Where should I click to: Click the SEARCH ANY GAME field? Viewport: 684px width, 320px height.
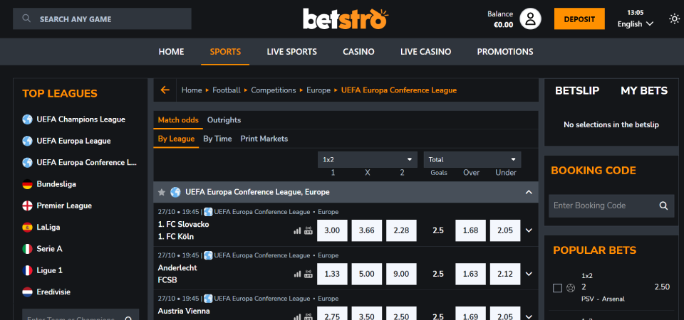pos(102,18)
